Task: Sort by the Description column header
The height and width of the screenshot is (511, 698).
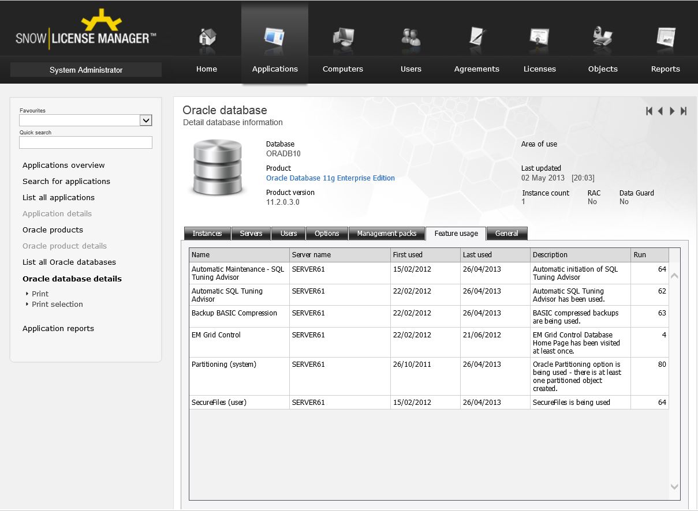Action: coord(580,255)
